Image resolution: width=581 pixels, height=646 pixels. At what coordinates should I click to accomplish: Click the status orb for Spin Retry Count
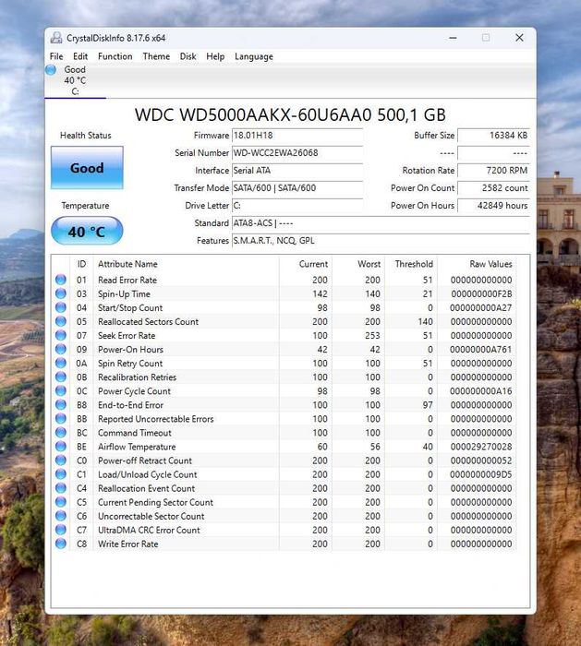[61, 363]
